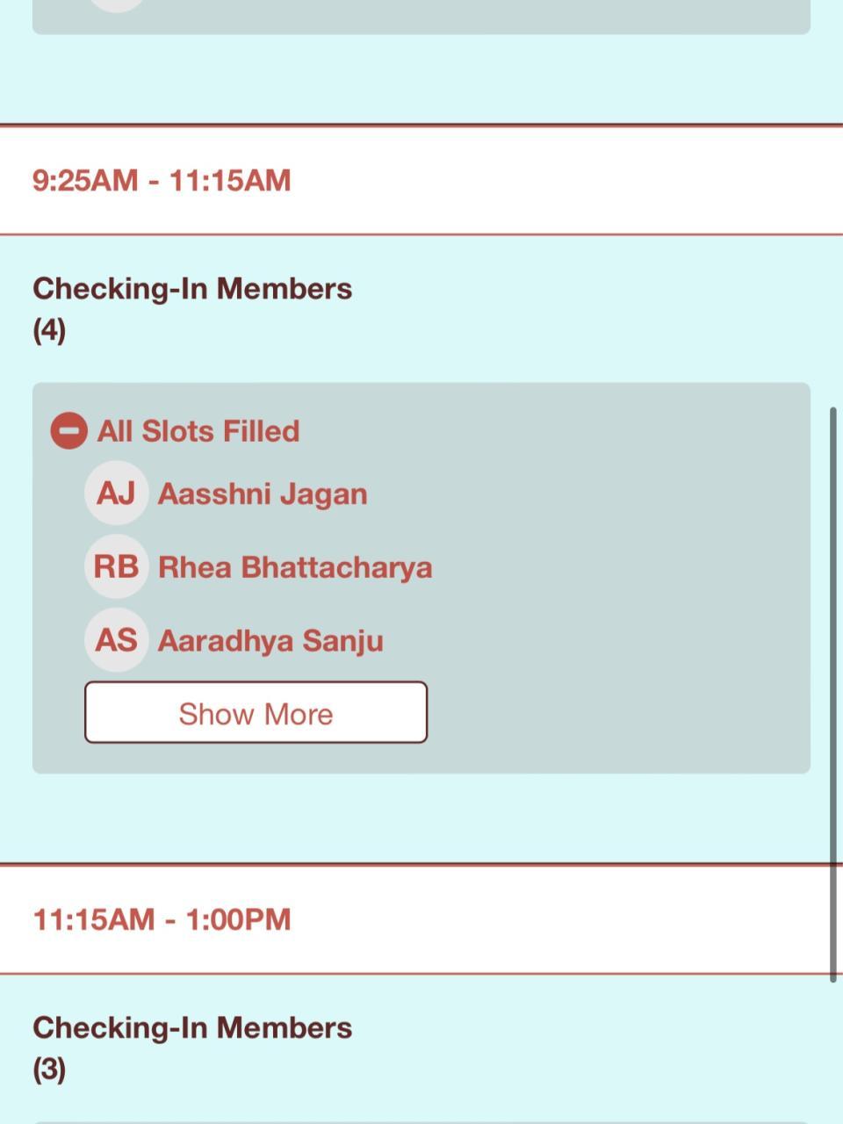This screenshot has width=843, height=1124.
Task: Click the partially visible avatar at the top
Action: 117,4
